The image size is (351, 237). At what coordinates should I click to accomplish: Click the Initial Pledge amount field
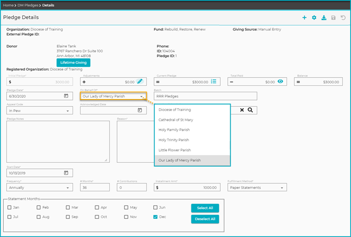pyautogui.click(x=40, y=82)
